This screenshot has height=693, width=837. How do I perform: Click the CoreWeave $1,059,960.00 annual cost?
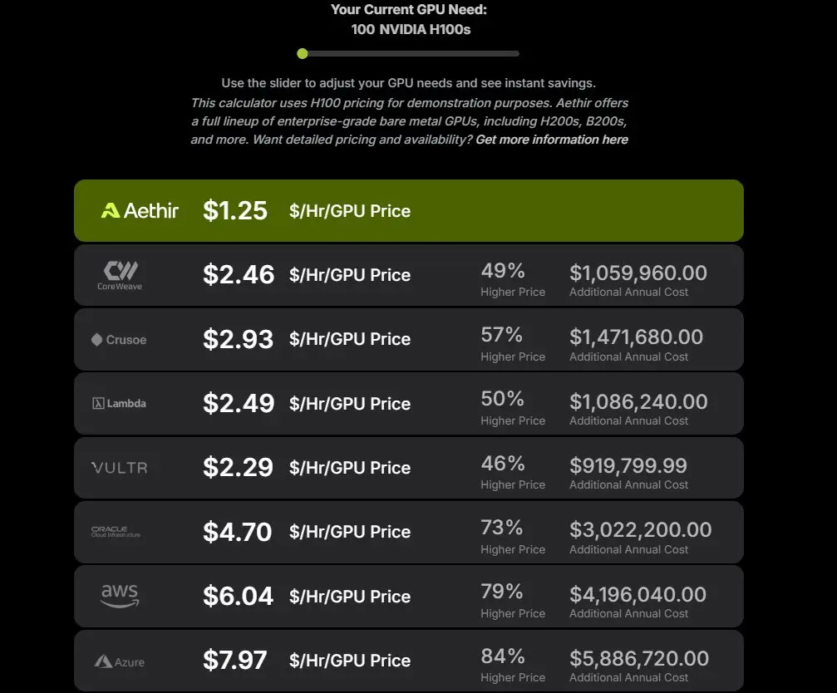[x=638, y=273]
